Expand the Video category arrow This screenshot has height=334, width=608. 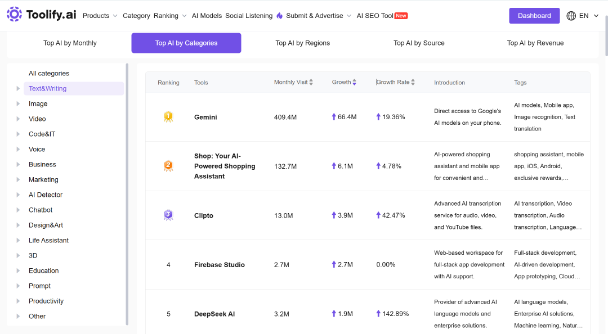pyautogui.click(x=18, y=119)
